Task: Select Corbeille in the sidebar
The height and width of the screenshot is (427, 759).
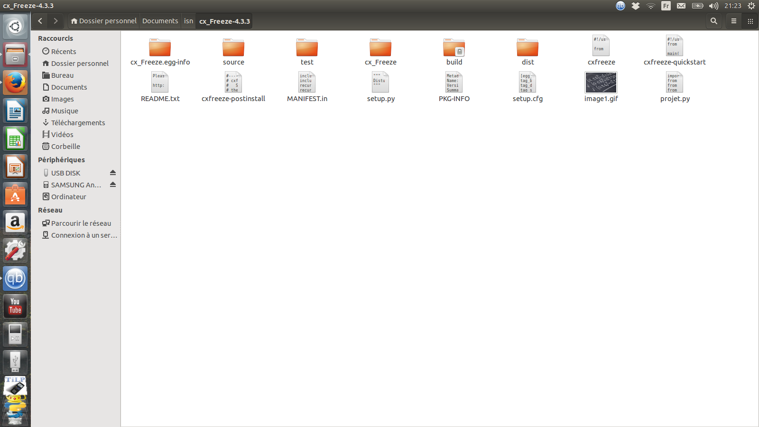Action: tap(65, 147)
